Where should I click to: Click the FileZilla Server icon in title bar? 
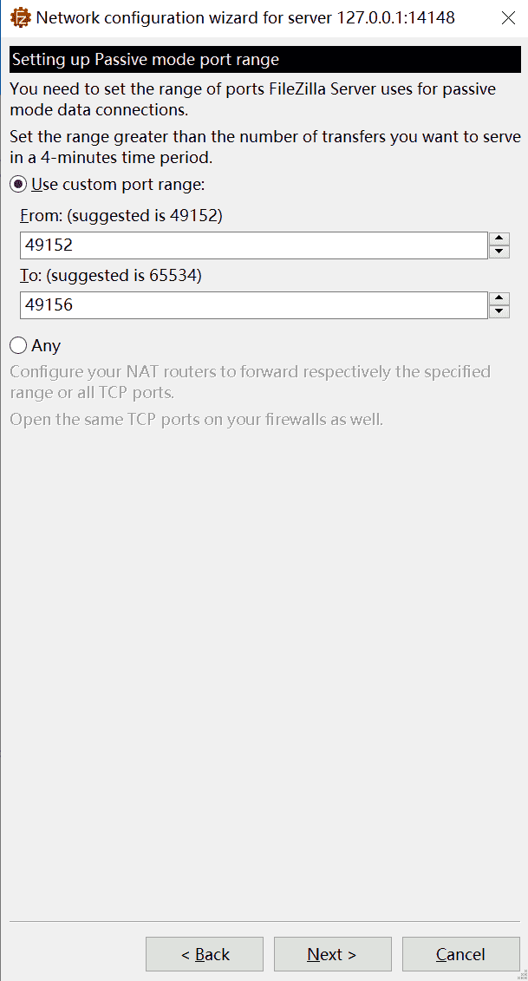[x=19, y=17]
